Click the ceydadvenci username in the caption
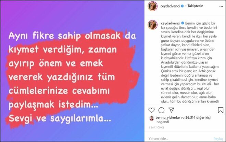This screenshot has width=226, height=142. click(x=171, y=23)
